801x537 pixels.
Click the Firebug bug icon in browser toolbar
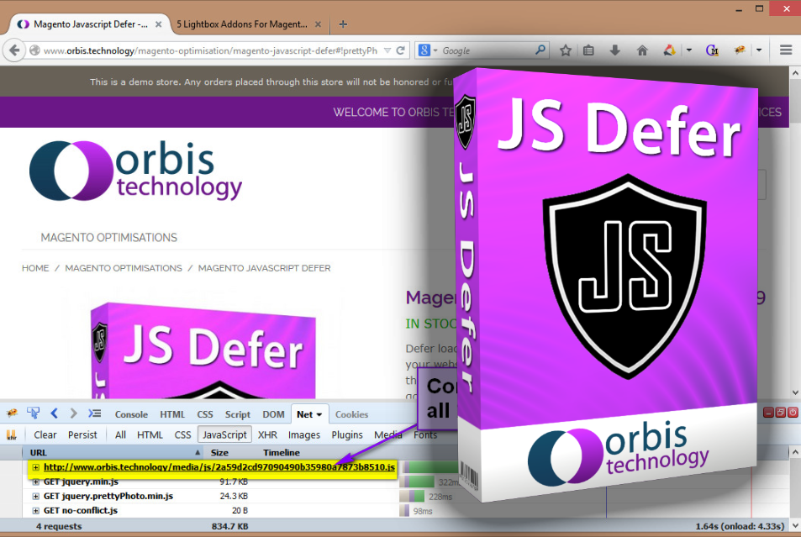739,50
